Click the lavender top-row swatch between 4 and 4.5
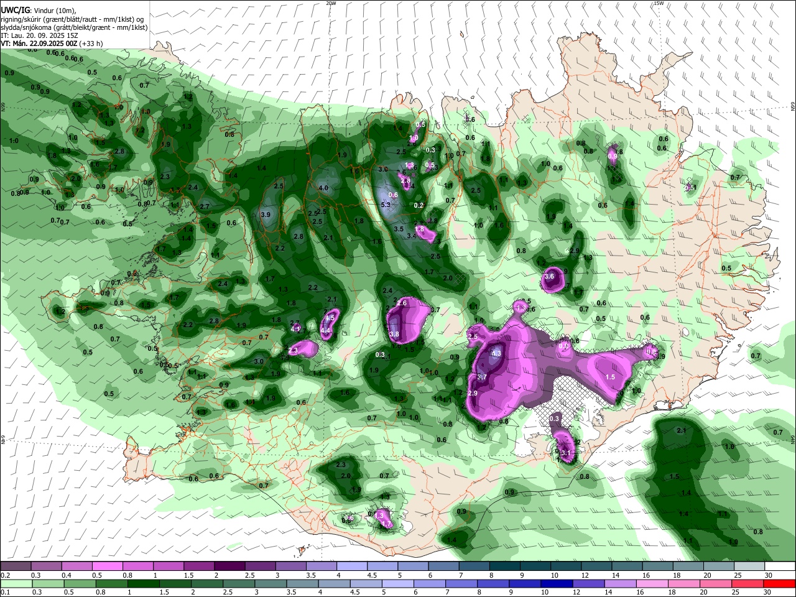The width and height of the screenshot is (796, 597). coord(352,567)
